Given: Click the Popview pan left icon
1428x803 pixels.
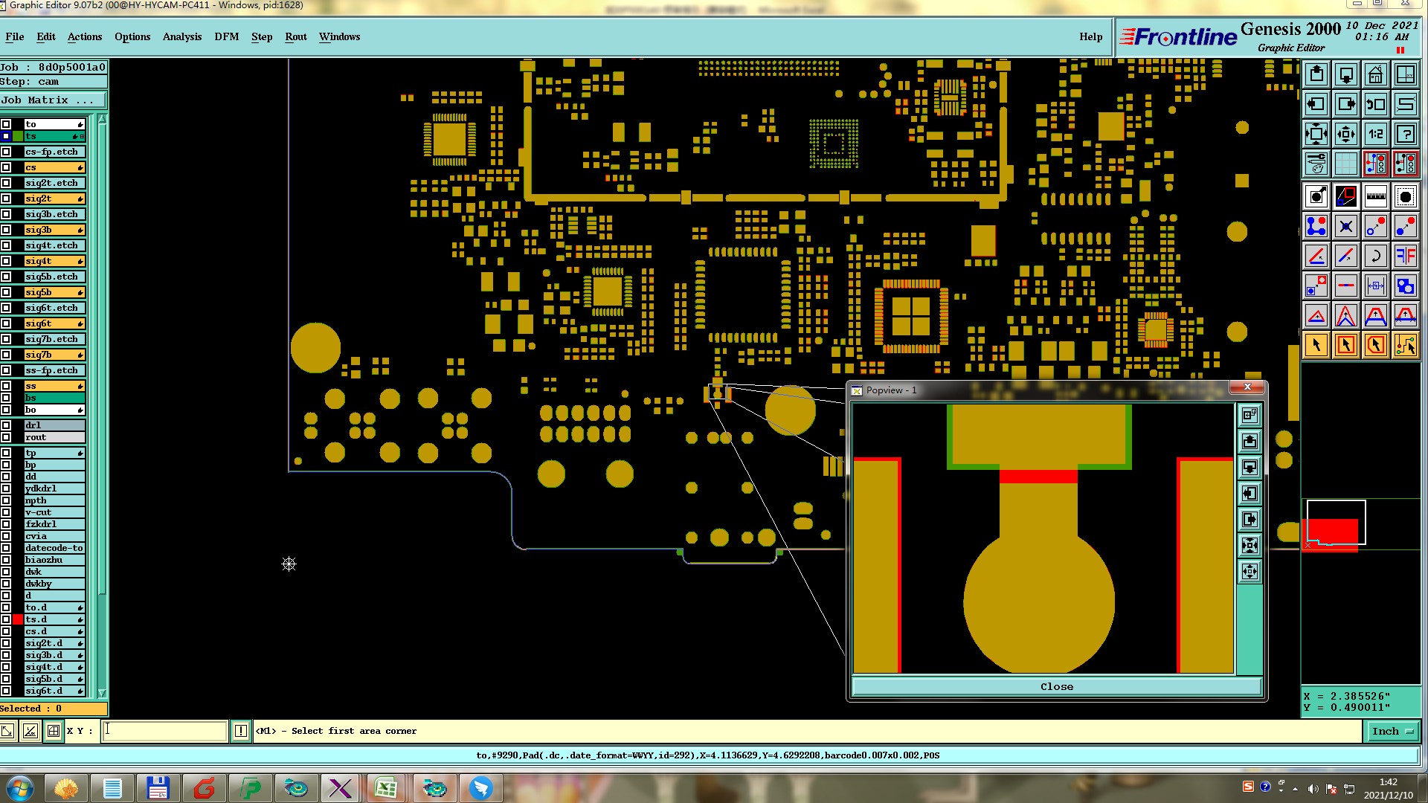Looking at the screenshot, I should coord(1249,494).
